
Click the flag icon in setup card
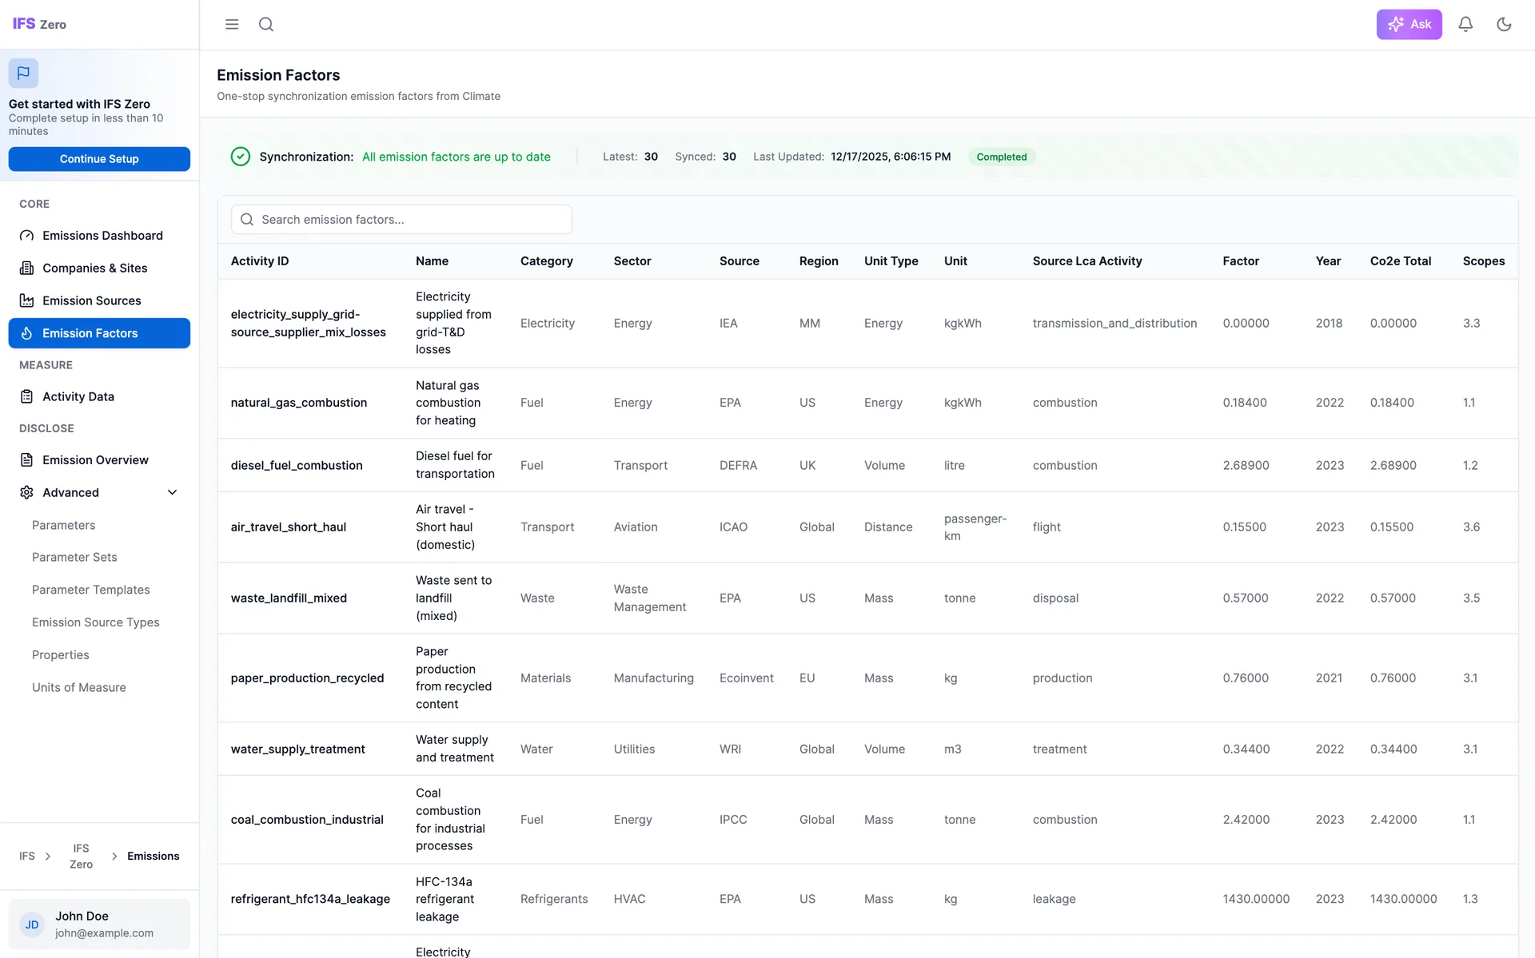pyautogui.click(x=23, y=73)
